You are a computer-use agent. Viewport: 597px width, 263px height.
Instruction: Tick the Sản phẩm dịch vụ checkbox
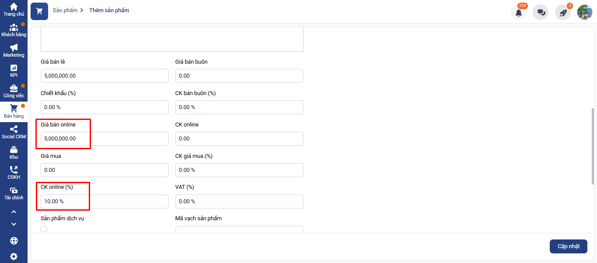coord(44,229)
